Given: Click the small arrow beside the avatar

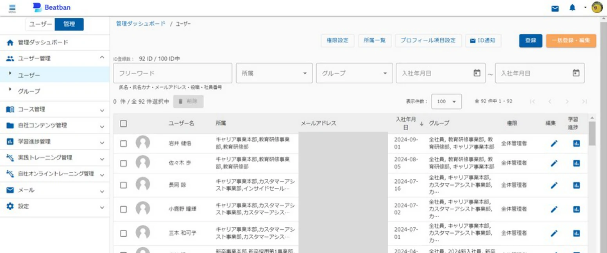Looking at the screenshot, I should tap(585, 7).
